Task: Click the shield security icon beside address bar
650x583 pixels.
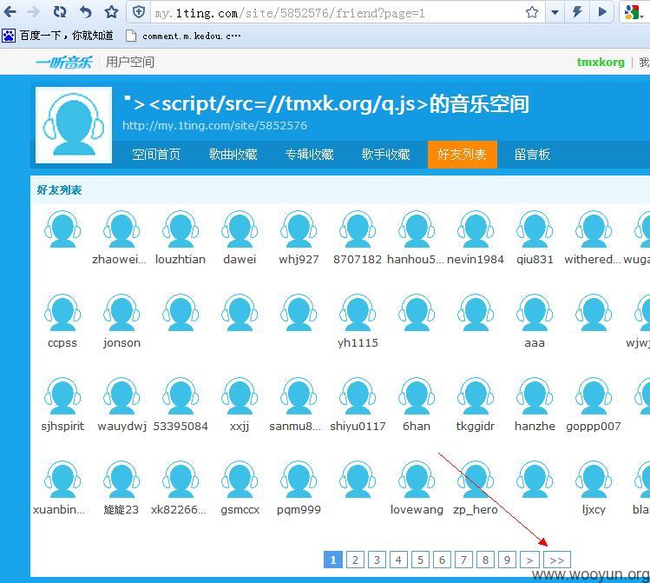Action: [x=139, y=12]
